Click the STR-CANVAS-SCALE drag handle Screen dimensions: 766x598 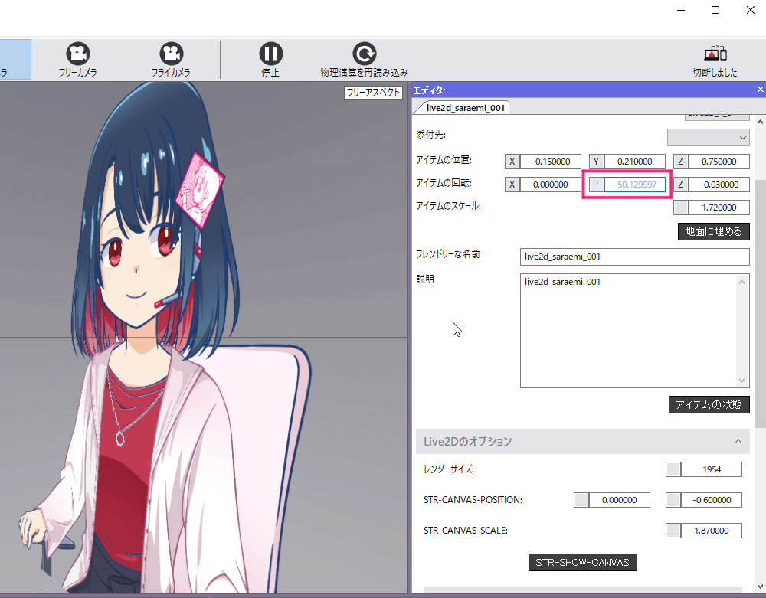pyautogui.click(x=673, y=531)
